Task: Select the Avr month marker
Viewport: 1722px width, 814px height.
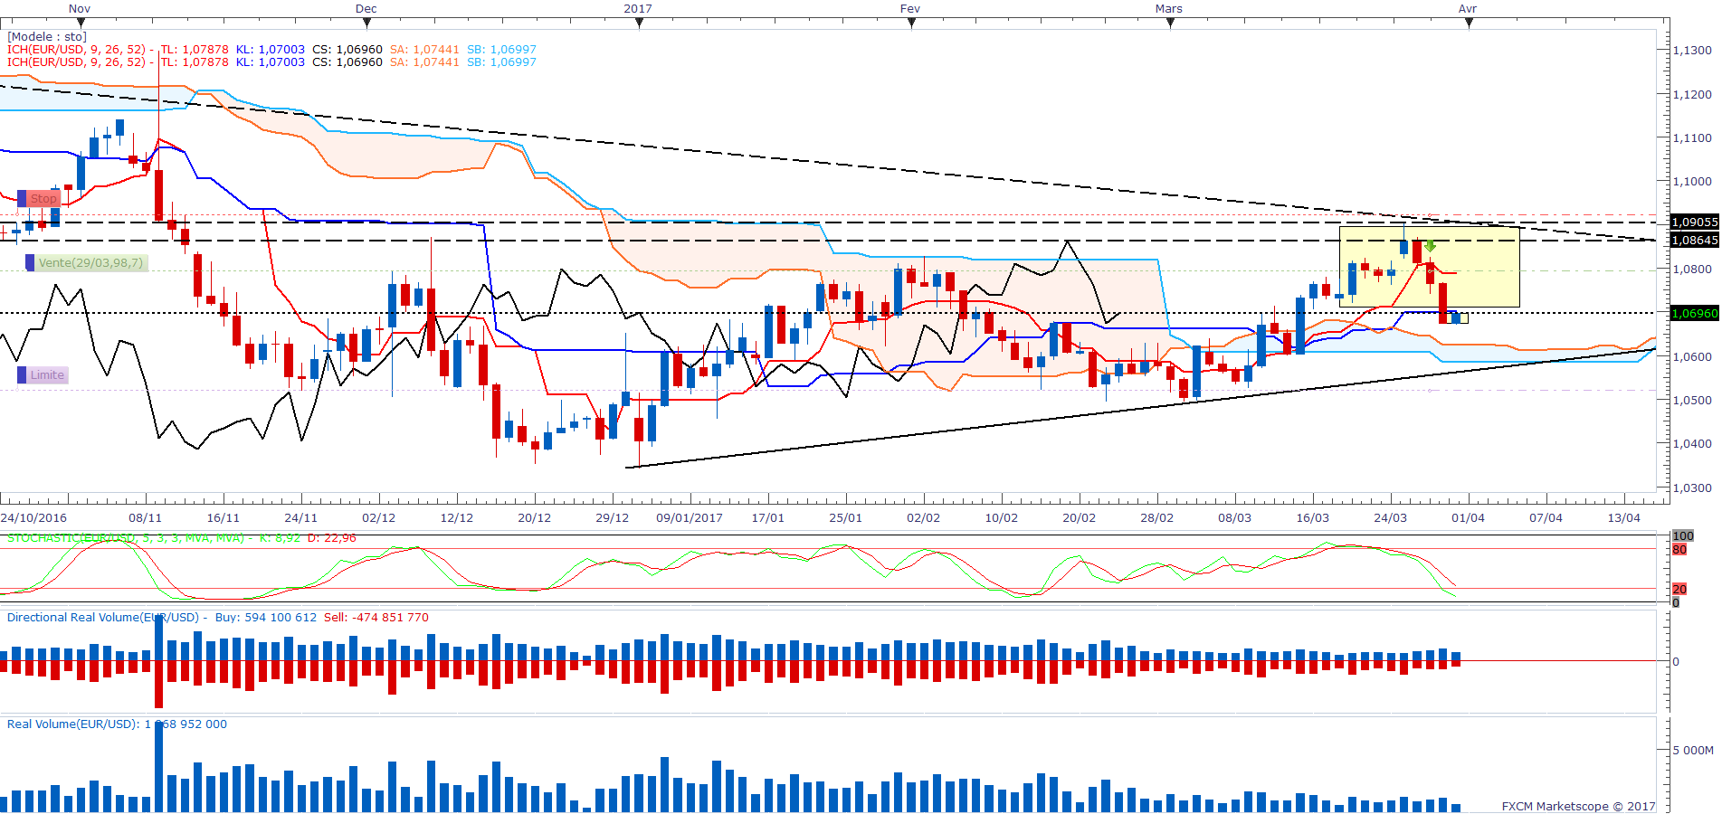Action: pos(1468,9)
